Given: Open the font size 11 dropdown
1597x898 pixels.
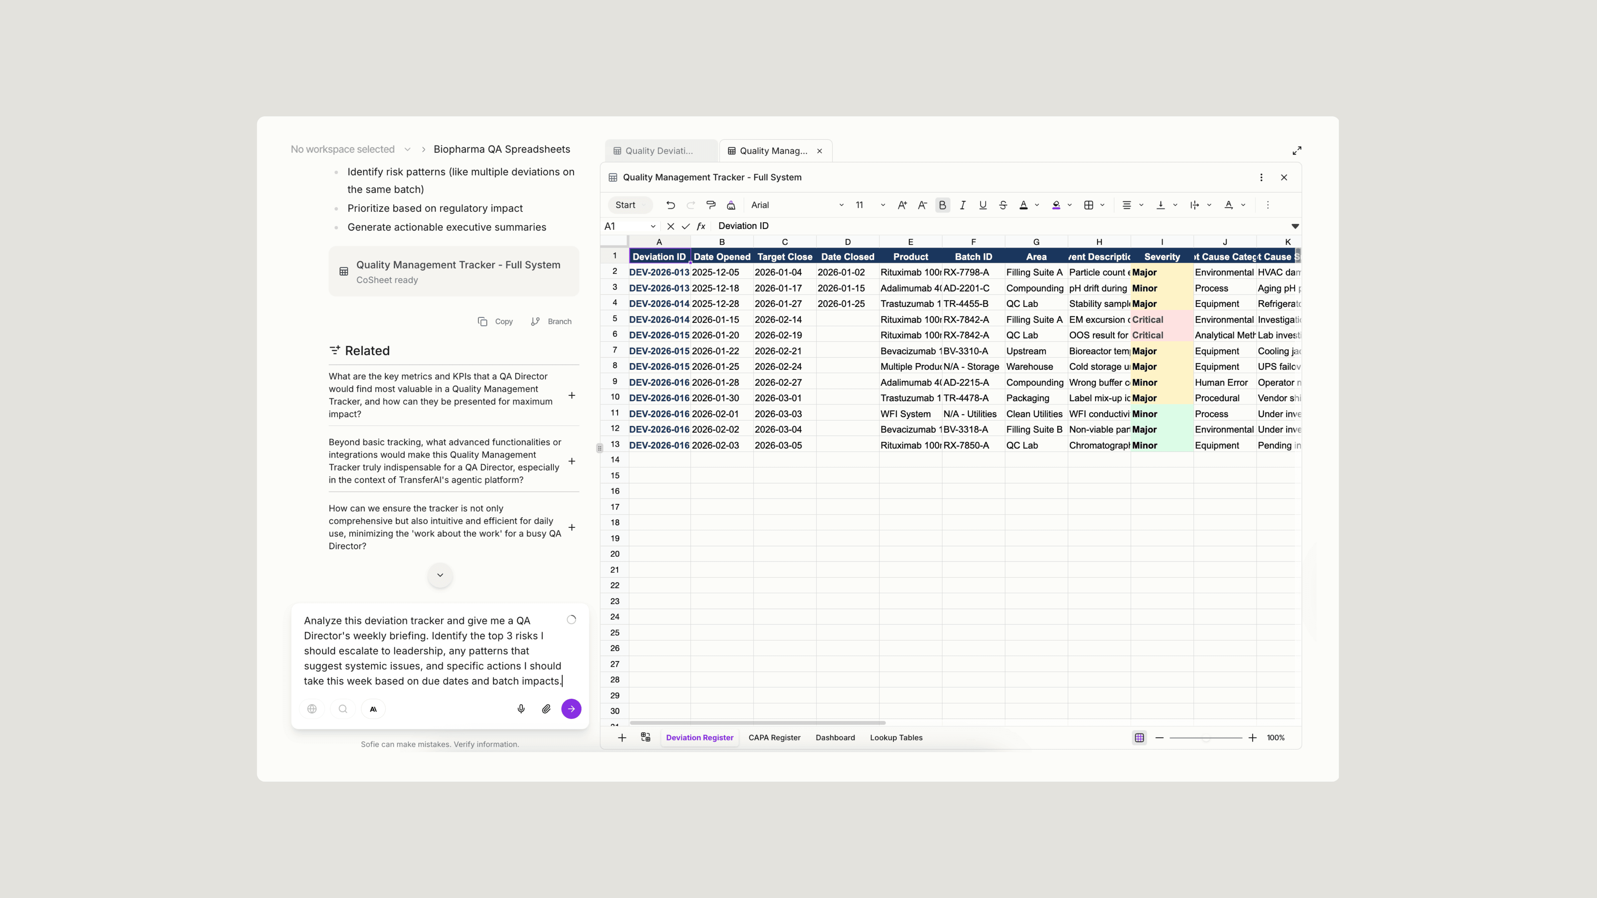Looking at the screenshot, I should click(869, 205).
